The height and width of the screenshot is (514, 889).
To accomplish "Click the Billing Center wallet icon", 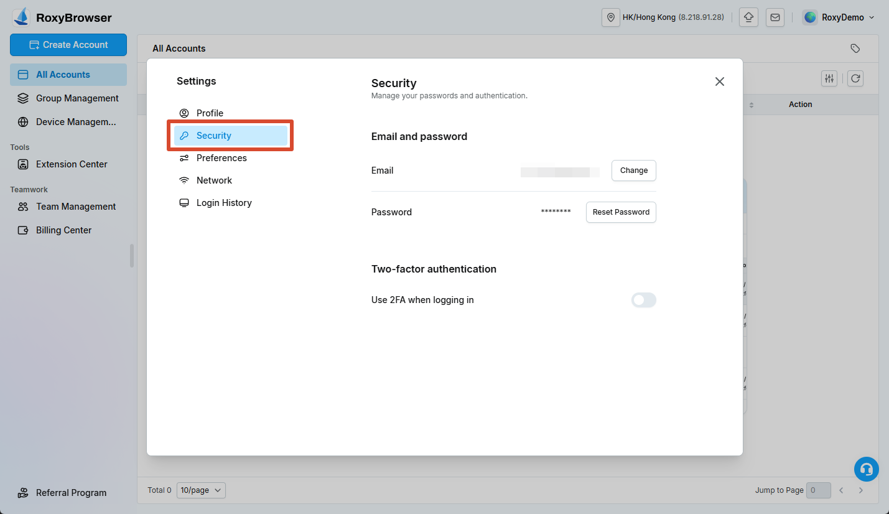I will (x=23, y=230).
